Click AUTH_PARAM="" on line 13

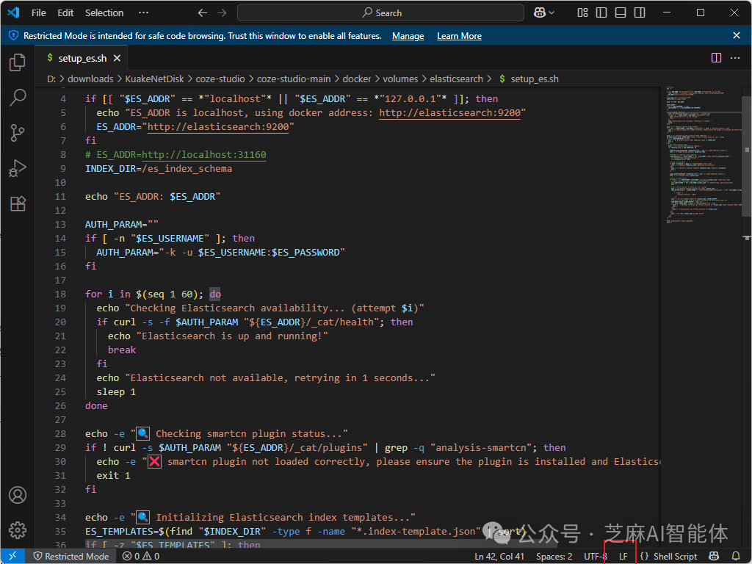pos(122,224)
